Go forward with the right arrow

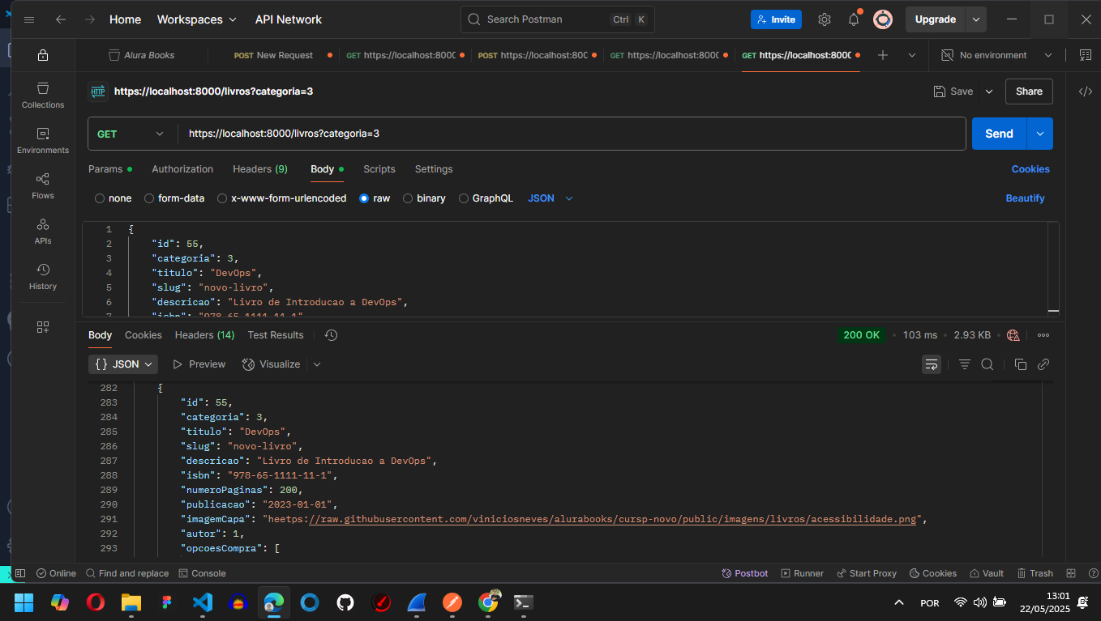point(90,19)
